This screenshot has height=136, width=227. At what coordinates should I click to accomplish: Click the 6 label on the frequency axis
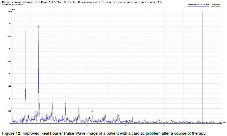(x=126, y=125)
